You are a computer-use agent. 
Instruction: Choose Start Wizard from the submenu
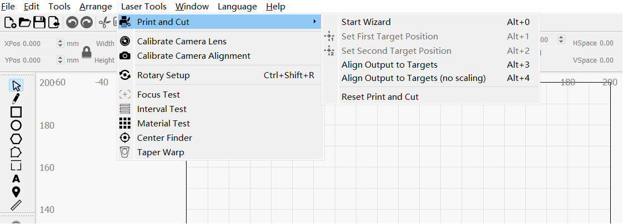(x=366, y=22)
